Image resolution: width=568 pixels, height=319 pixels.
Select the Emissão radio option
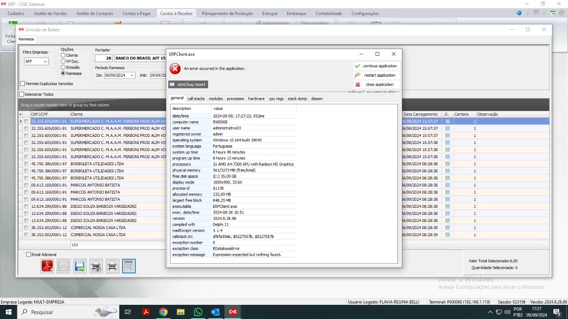coord(63,67)
